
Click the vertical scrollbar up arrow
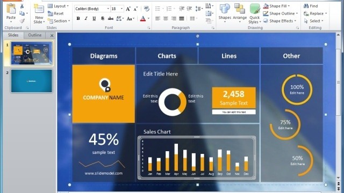(338, 35)
